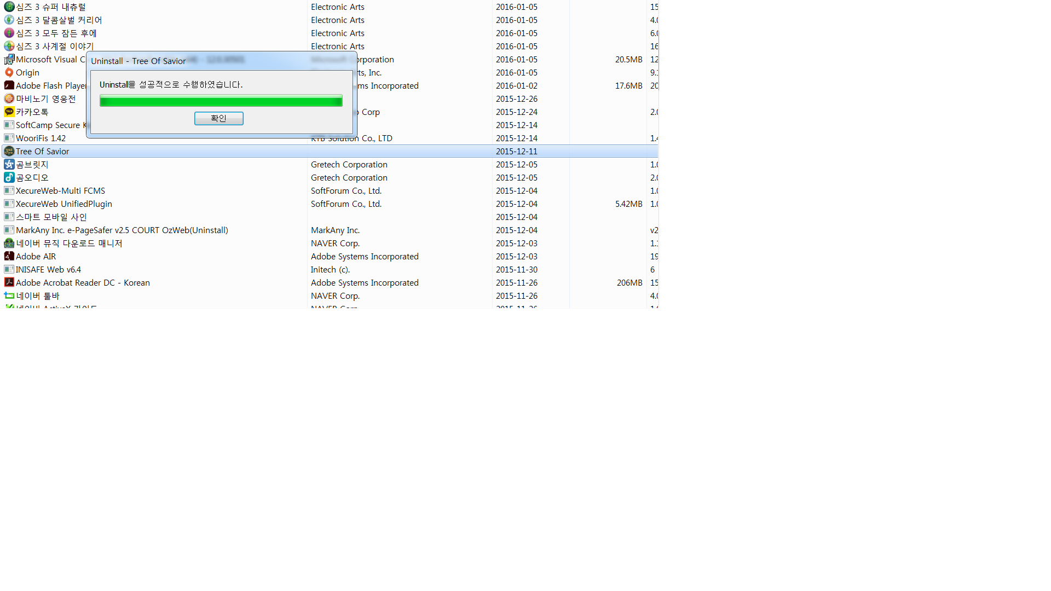Viewport: 1051px width, 591px height.
Task: Select the Origin program name
Action: coord(27,73)
